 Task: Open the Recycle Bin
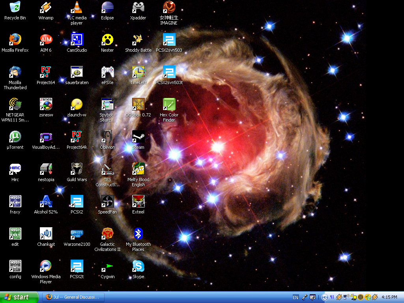click(x=15, y=7)
